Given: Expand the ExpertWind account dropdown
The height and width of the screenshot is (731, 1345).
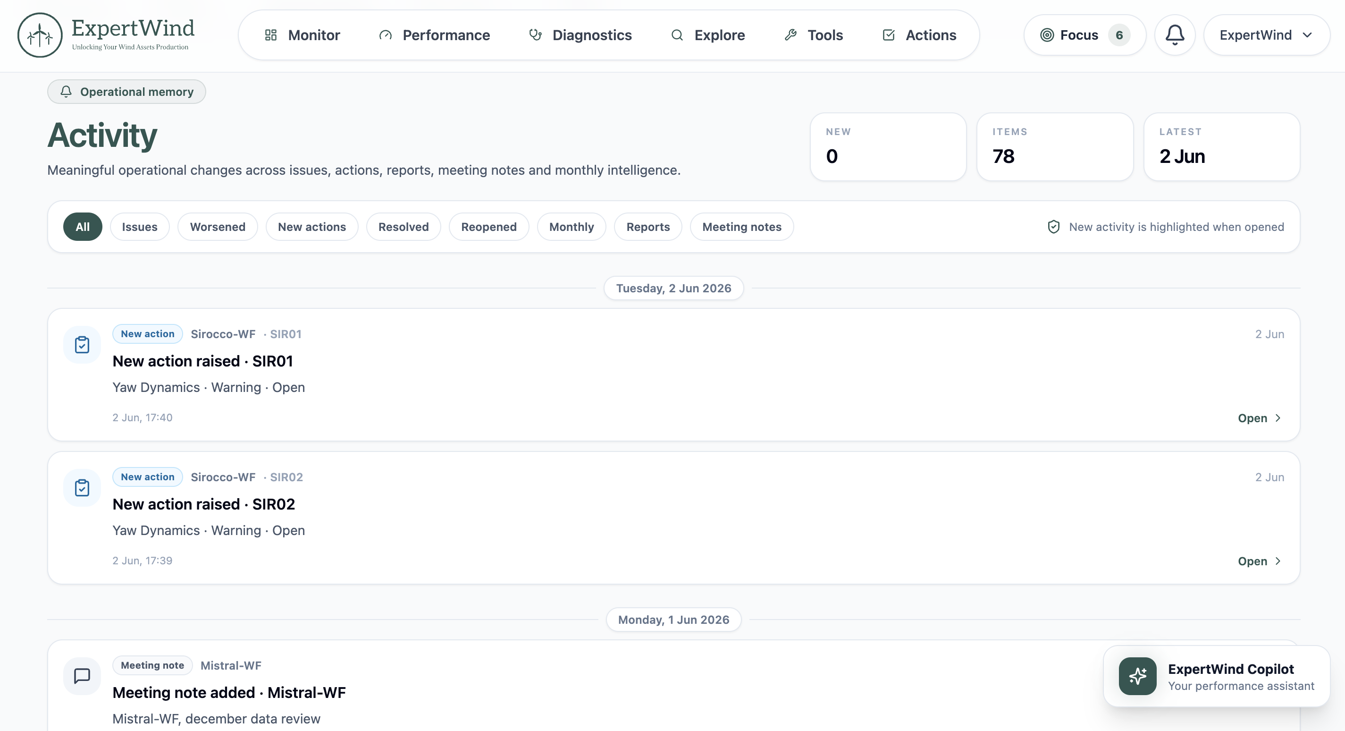Looking at the screenshot, I should click(1267, 35).
